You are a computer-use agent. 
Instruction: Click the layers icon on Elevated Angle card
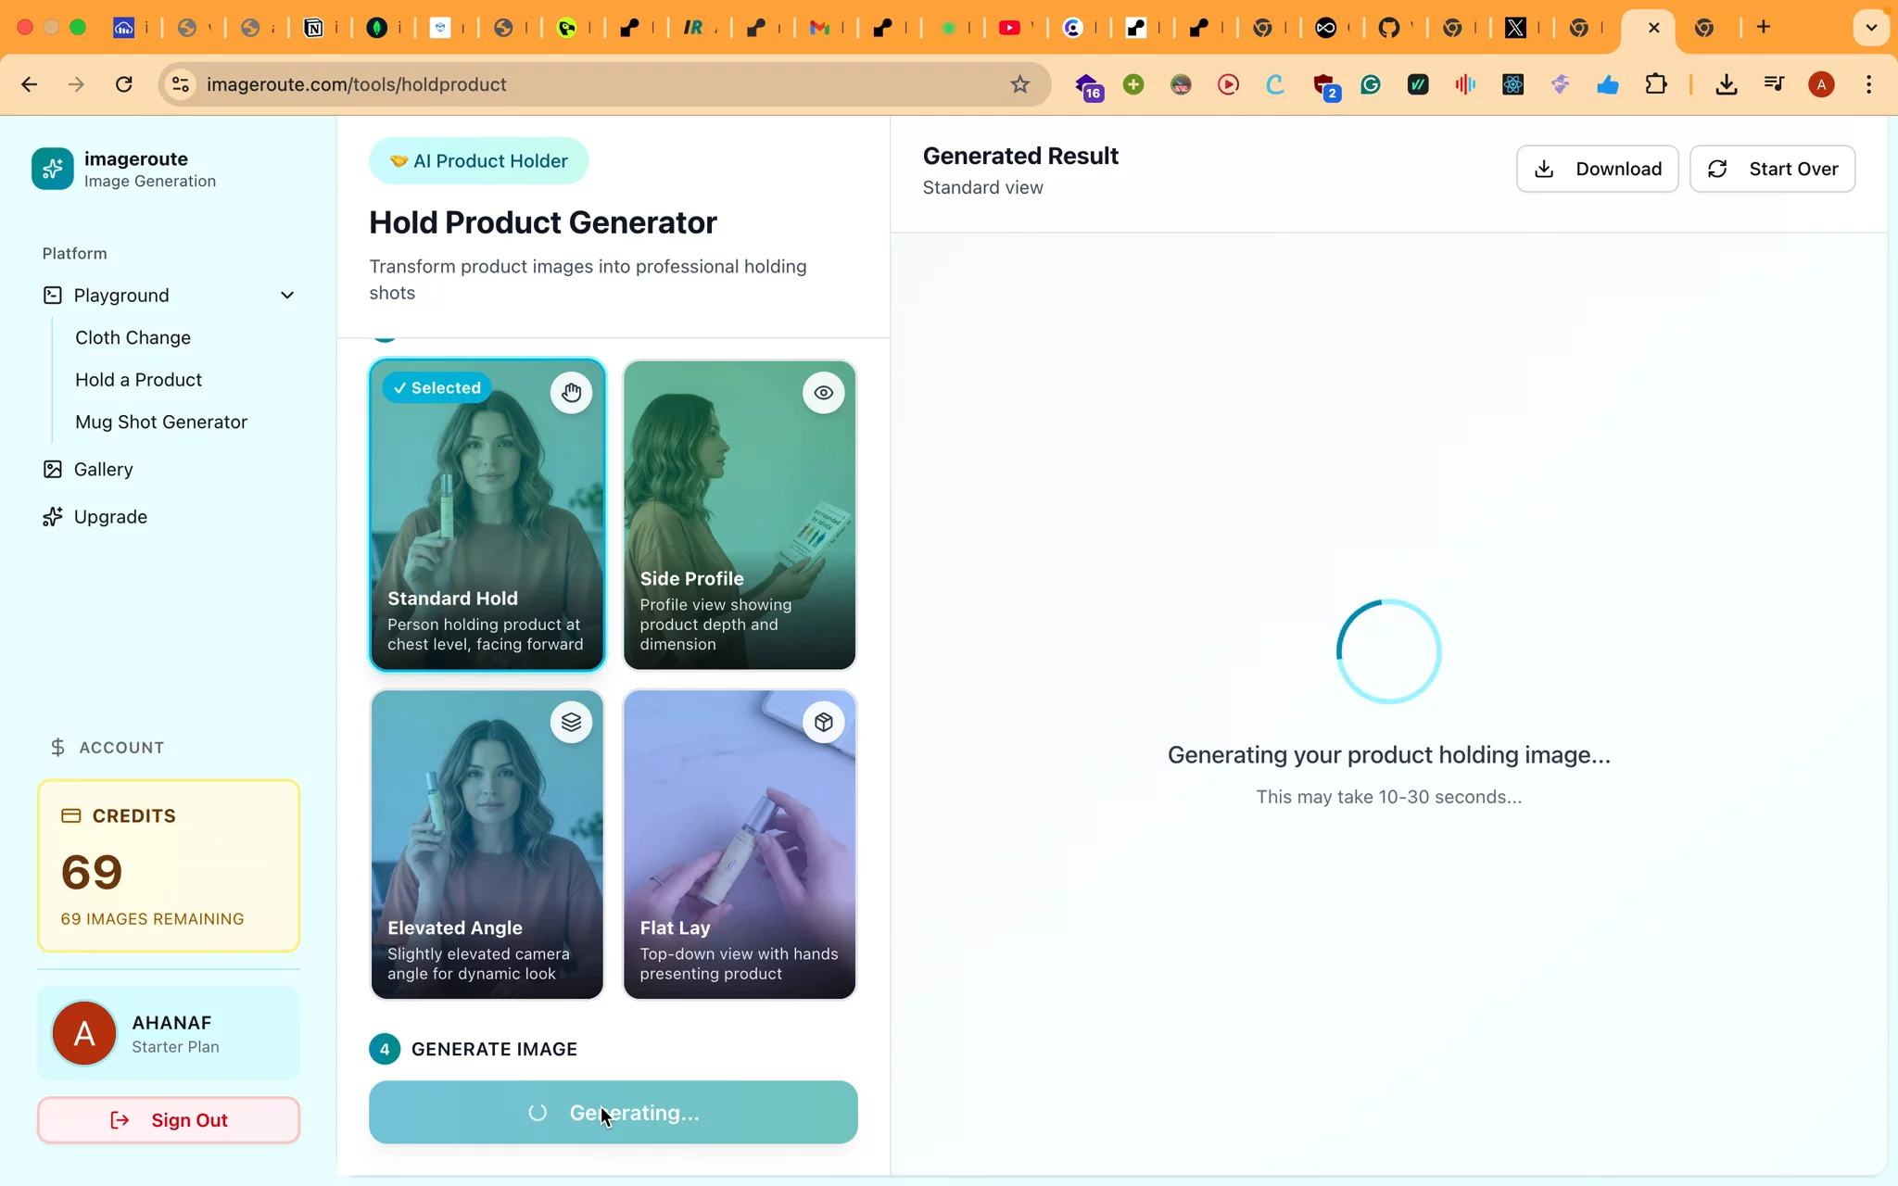571,722
